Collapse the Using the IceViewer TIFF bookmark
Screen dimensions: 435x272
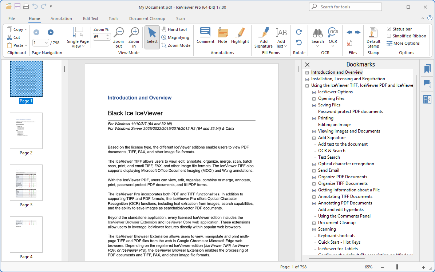[307, 86]
